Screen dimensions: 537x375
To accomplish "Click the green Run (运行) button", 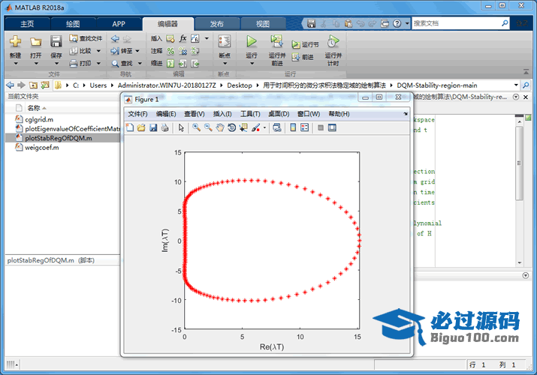I will coord(252,41).
